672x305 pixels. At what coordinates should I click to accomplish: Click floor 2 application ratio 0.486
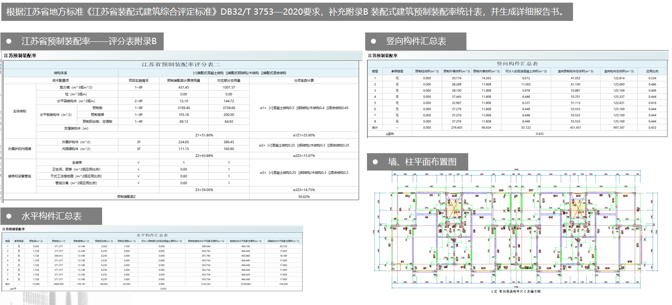click(x=653, y=84)
